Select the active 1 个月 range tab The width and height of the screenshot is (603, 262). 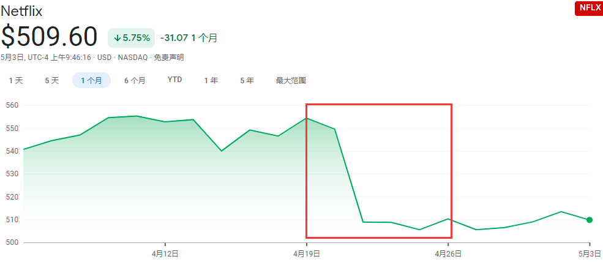(x=91, y=80)
